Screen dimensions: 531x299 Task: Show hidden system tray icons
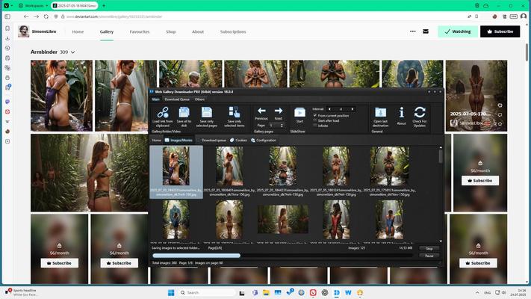click(477, 292)
